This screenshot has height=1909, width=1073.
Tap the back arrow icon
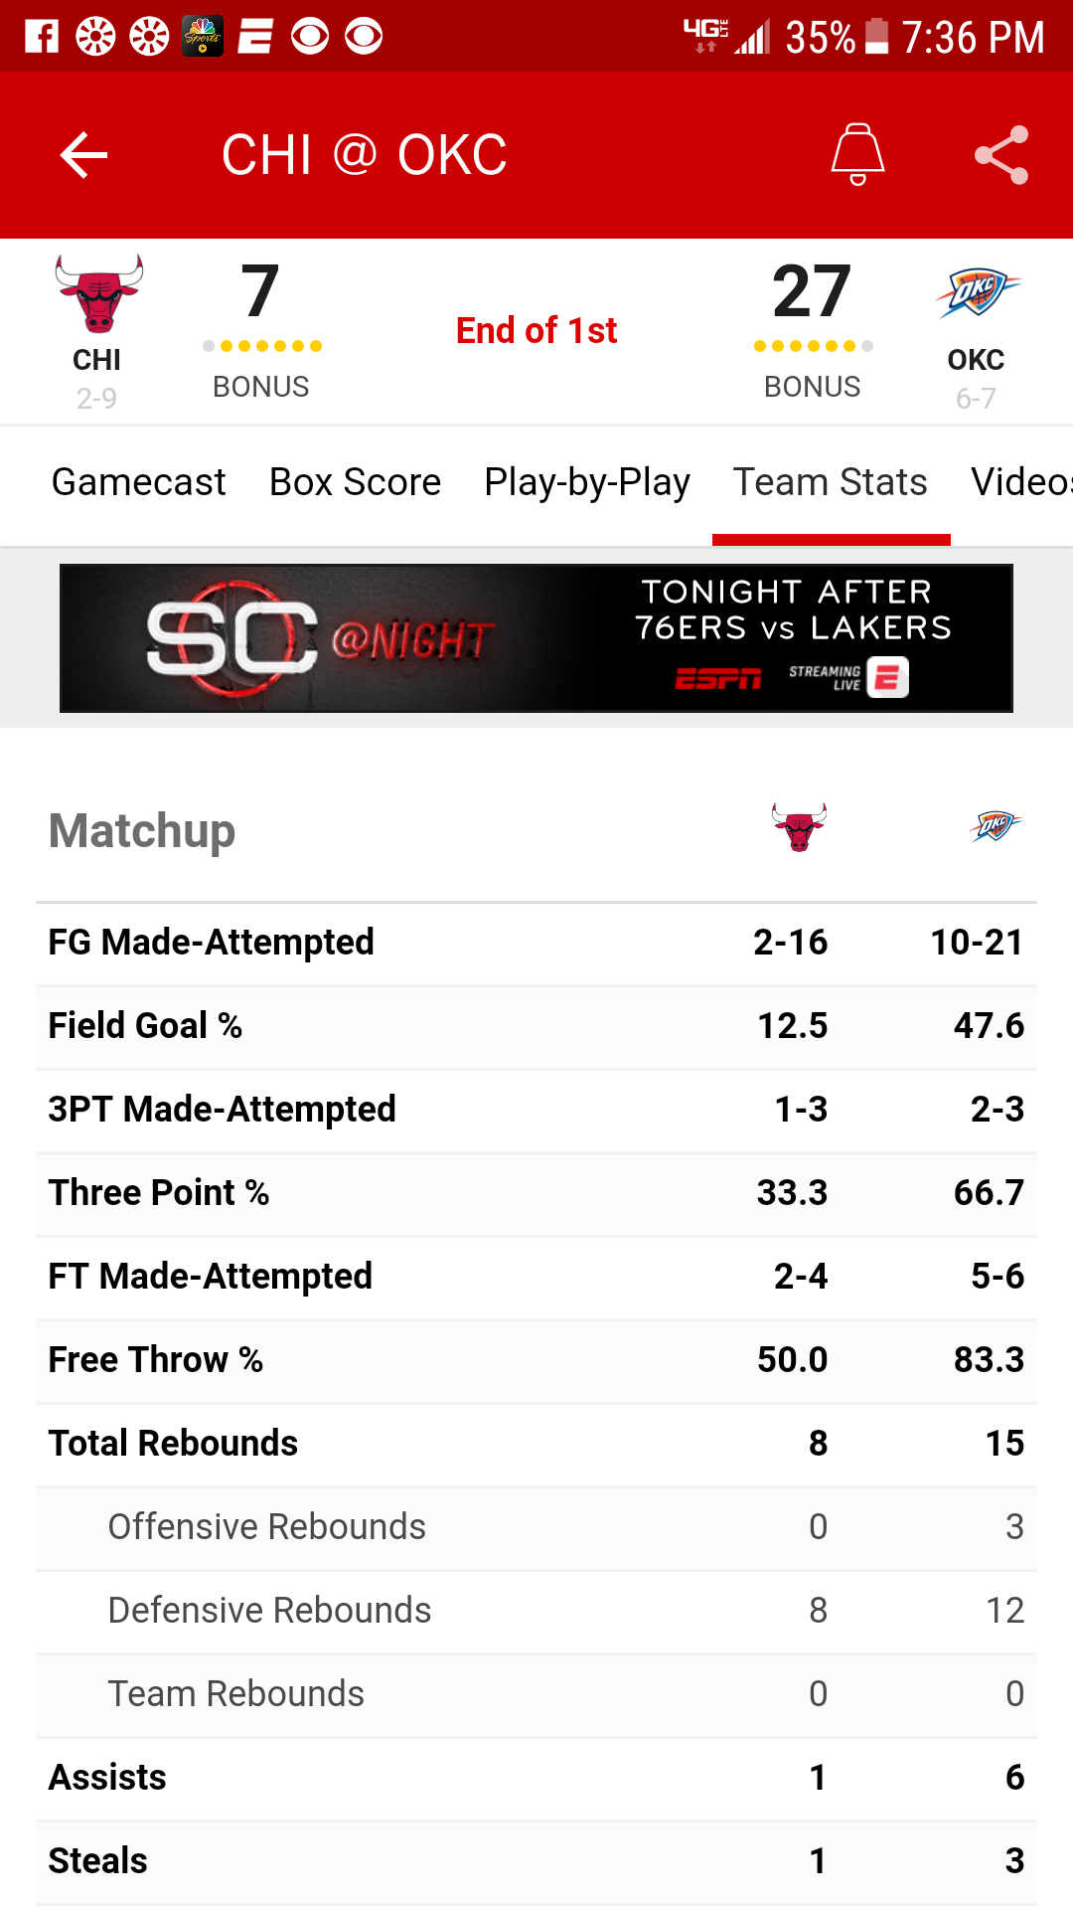click(x=83, y=155)
